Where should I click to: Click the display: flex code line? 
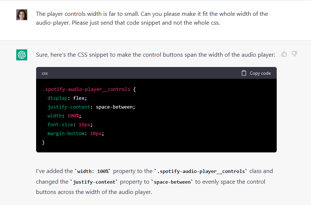(67, 98)
